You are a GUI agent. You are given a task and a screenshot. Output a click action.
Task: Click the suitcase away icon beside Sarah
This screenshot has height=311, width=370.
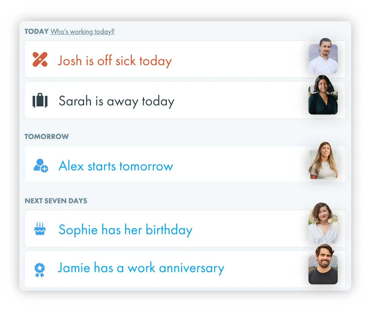pos(40,101)
